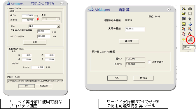This screenshot has height=109, width=196.
Task: Click the 単位:メートル label in 再計算 dialog
Action: (154, 17)
